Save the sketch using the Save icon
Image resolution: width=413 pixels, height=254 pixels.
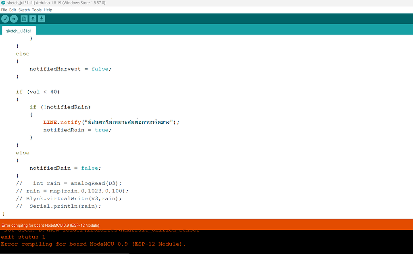42,18
